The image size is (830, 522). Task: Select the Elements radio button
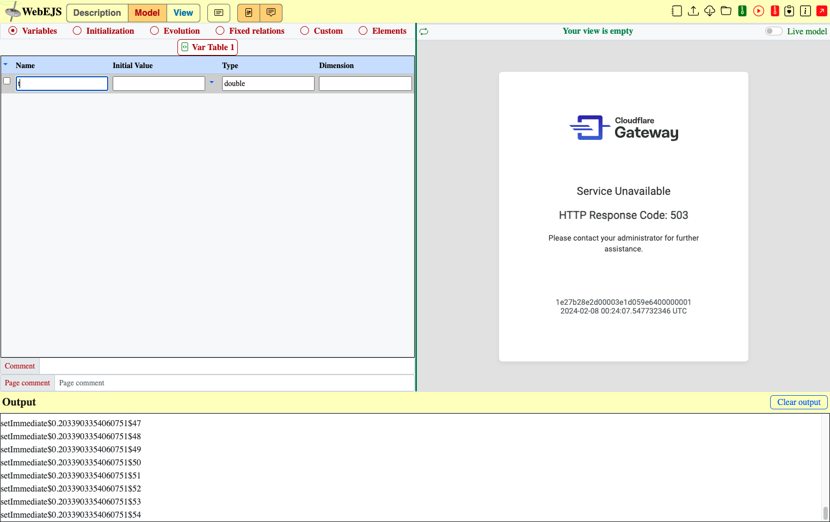(x=363, y=30)
